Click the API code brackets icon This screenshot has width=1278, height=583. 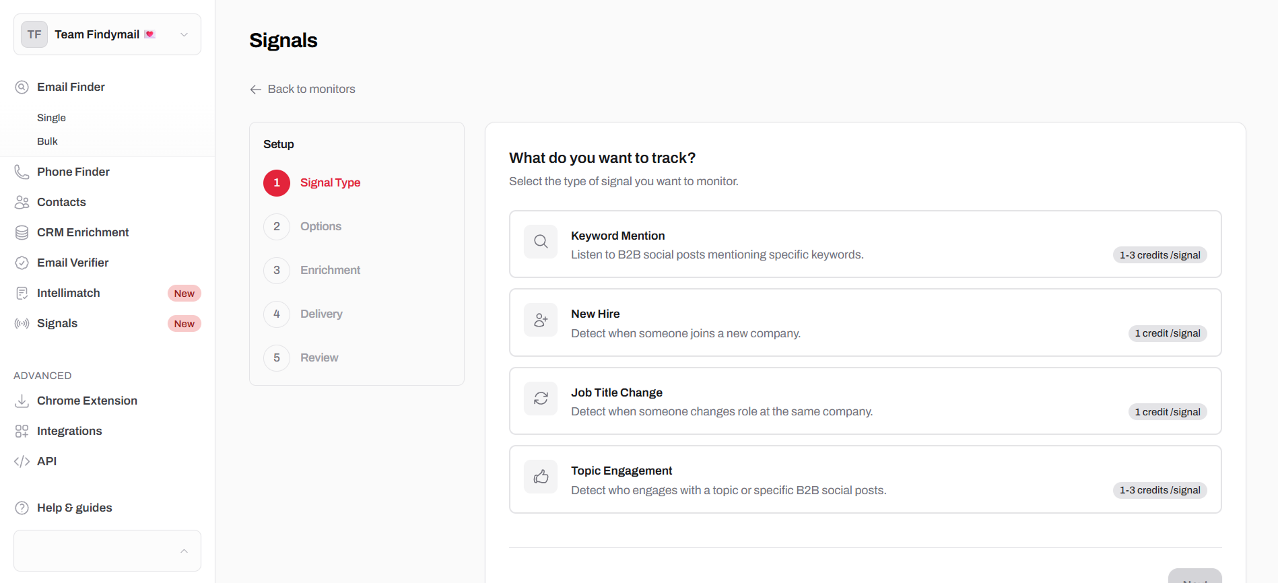[22, 462]
